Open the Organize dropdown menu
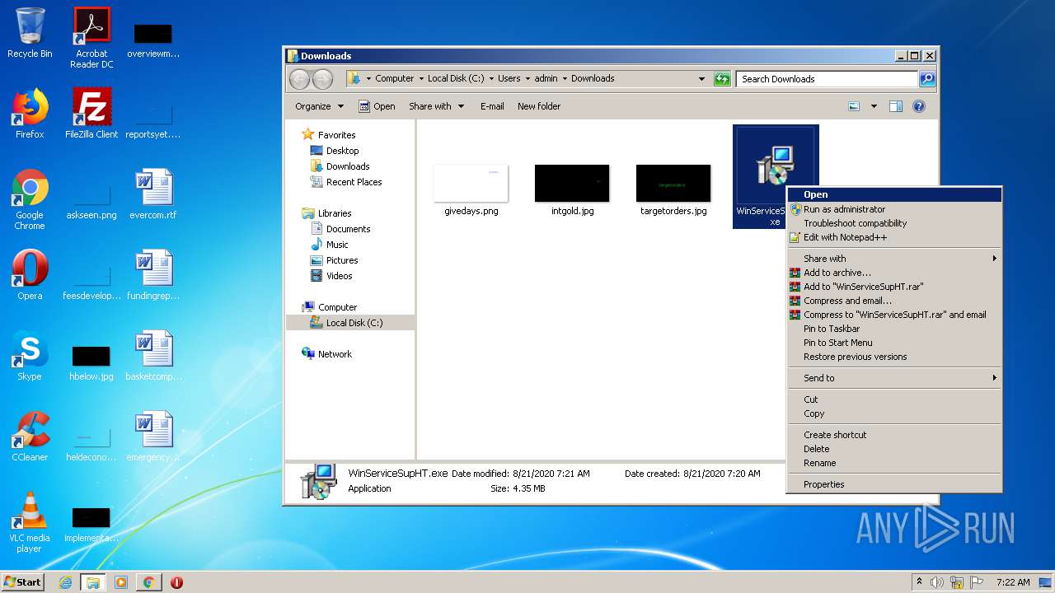 pos(319,106)
